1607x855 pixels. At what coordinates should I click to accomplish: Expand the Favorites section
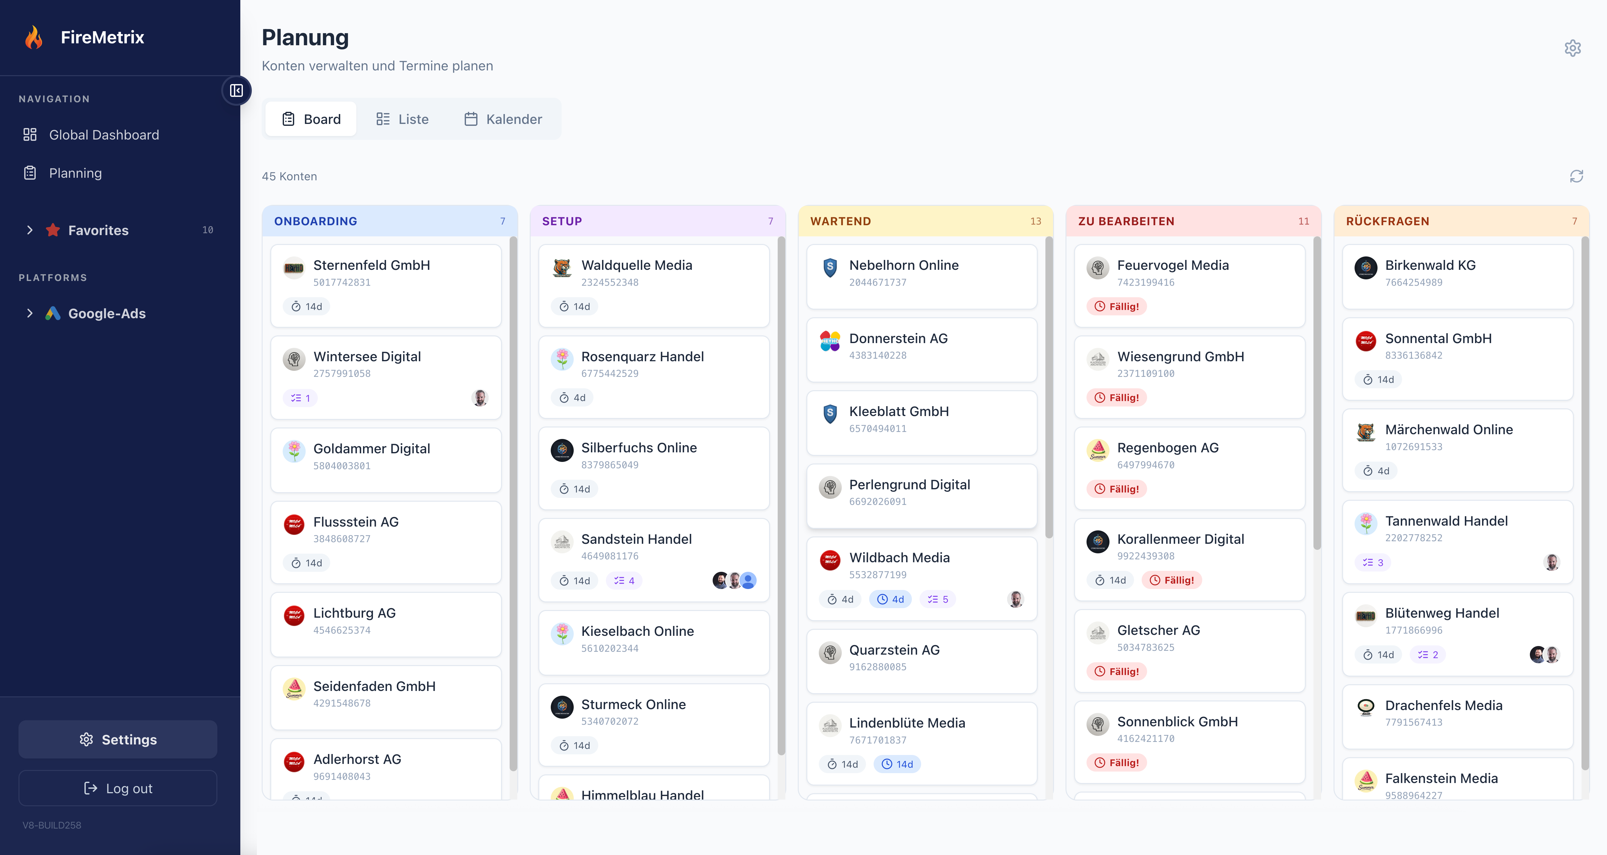pos(30,229)
